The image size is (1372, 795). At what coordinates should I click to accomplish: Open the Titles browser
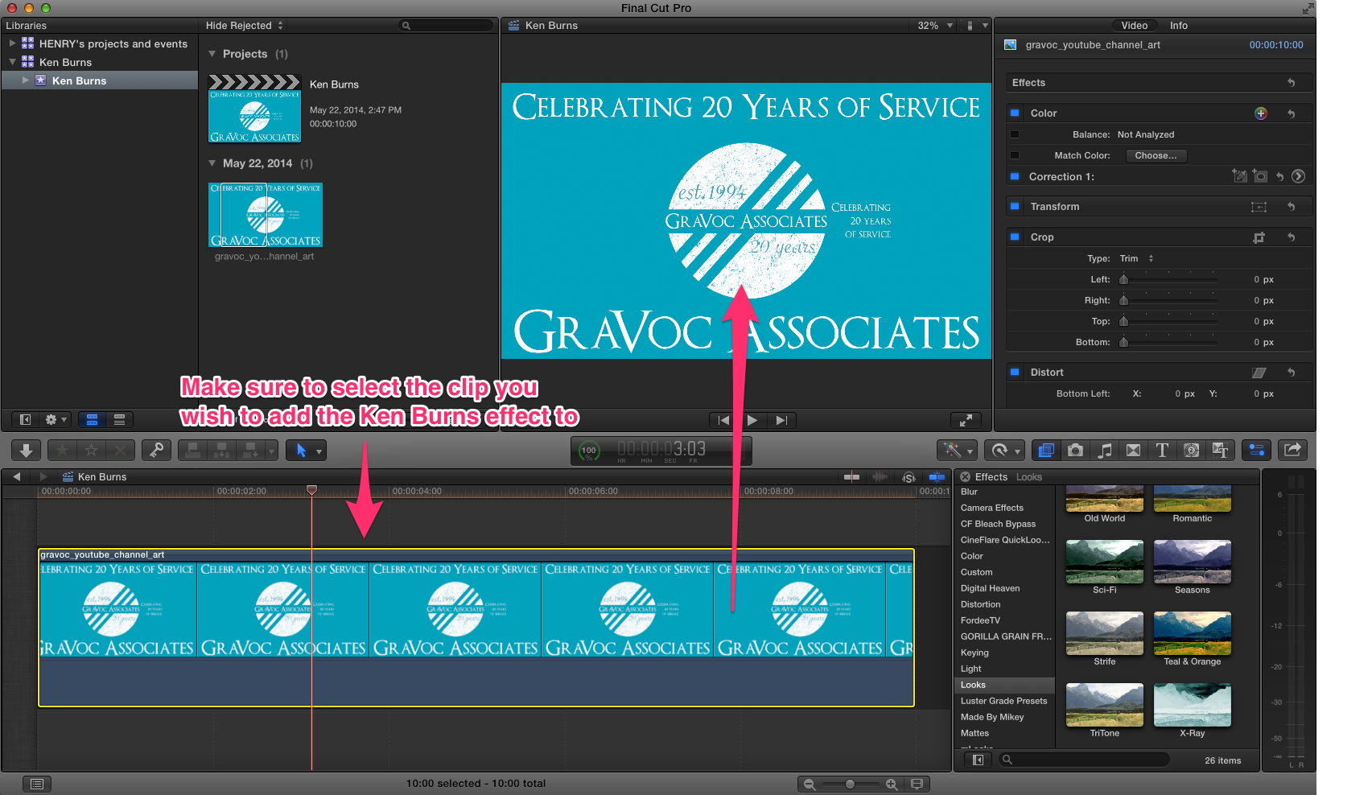(x=1162, y=450)
